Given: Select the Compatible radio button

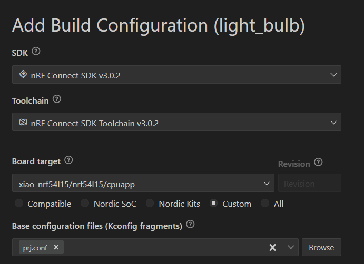Looking at the screenshot, I should 19,203.
